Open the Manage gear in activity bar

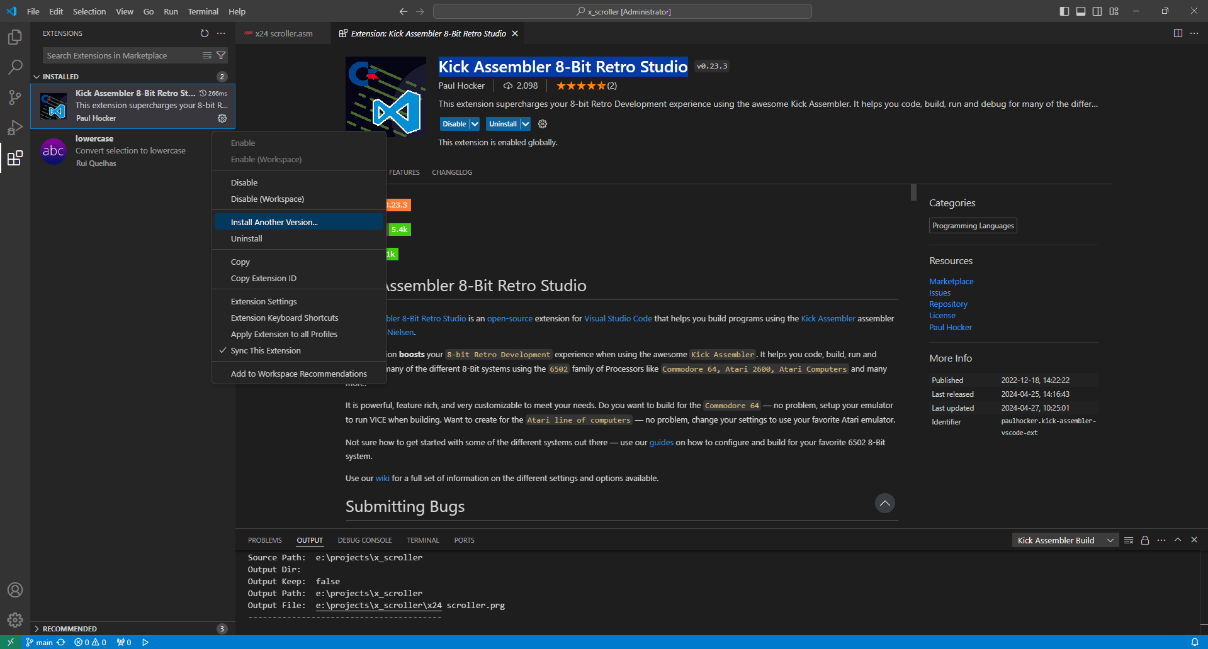coord(15,620)
